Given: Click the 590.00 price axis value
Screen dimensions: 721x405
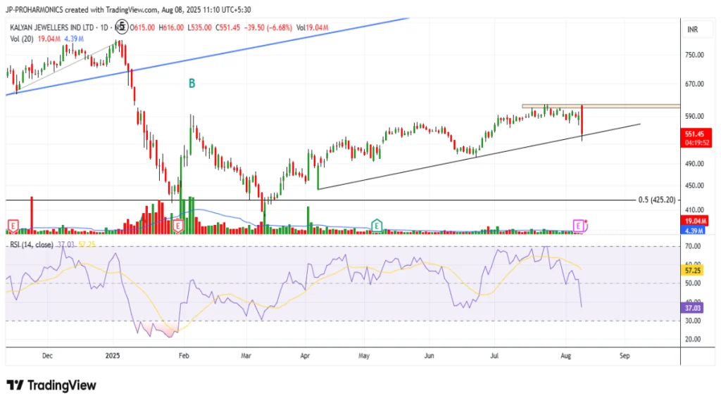Looking at the screenshot, I should (694, 116).
